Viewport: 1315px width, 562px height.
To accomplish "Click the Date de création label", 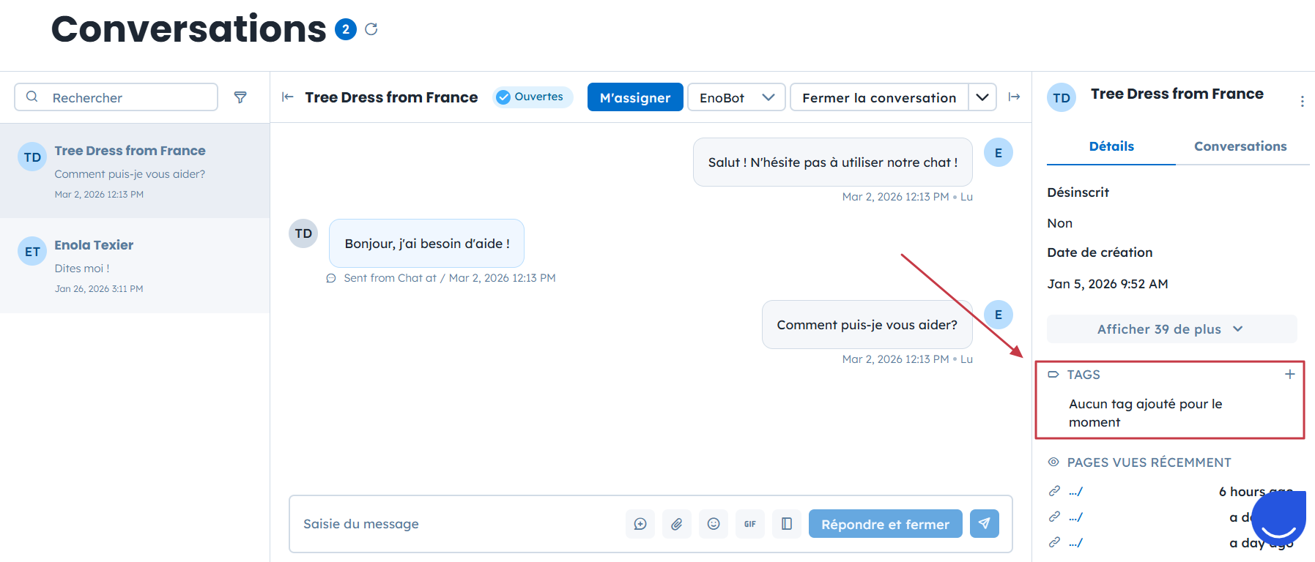I will (1100, 252).
